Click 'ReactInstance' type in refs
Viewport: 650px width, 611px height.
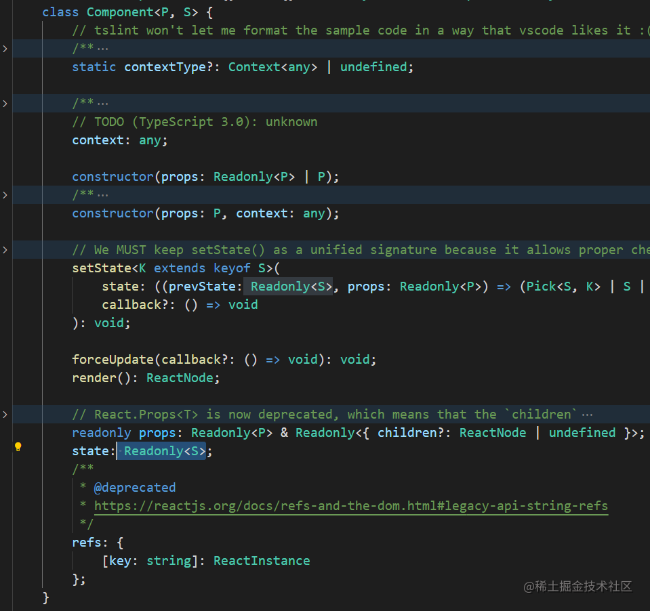coord(262,560)
